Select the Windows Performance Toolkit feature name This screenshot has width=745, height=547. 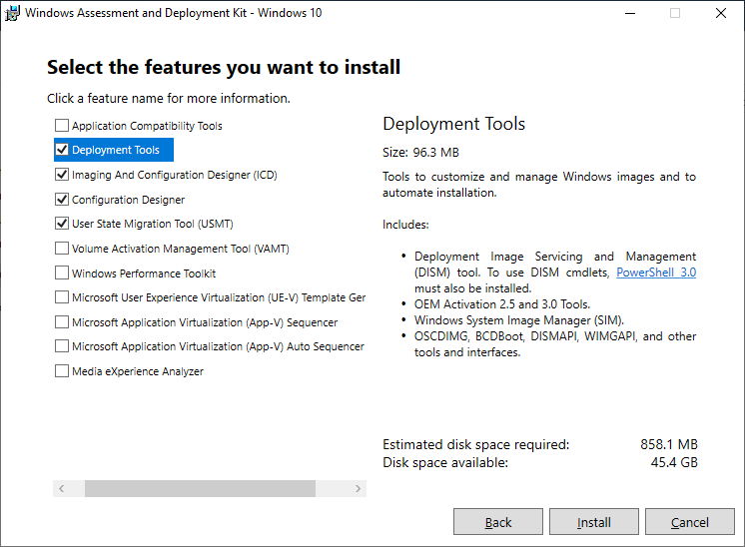[x=144, y=273]
